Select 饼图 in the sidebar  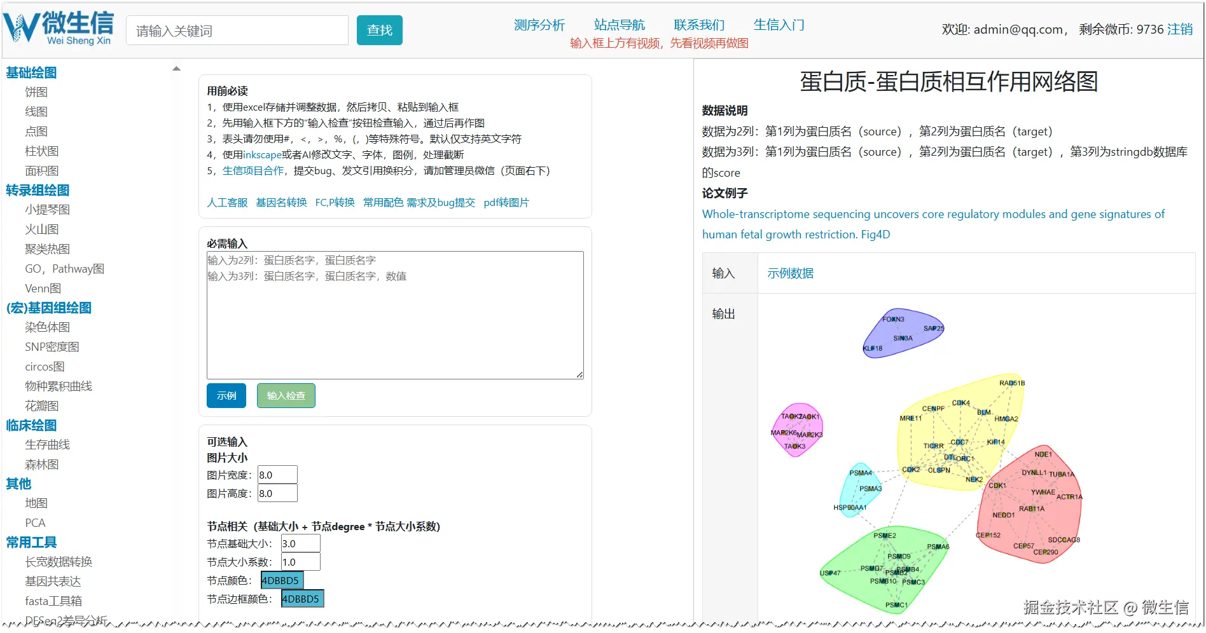pos(36,92)
